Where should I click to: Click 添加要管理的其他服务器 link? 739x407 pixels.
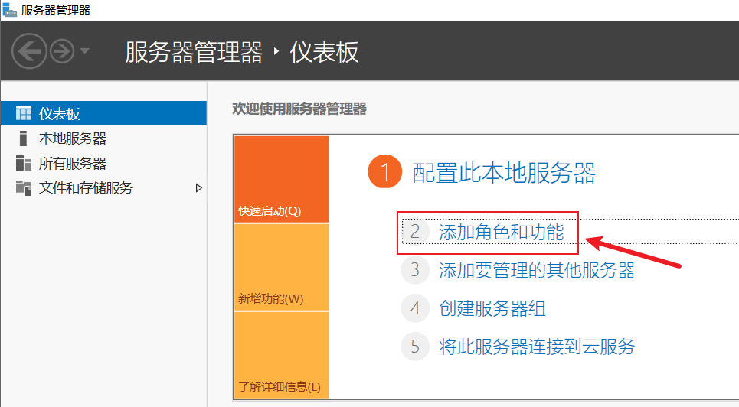point(537,270)
